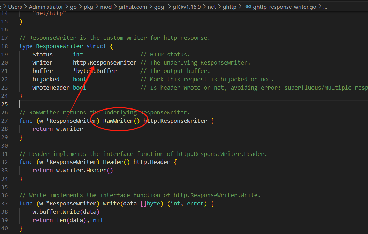Click RawWriter function name on line 27
The image size is (368, 234).
click(118, 121)
